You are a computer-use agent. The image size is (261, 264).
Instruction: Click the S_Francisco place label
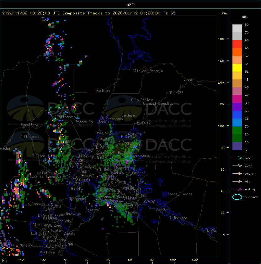pyautogui.click(x=112, y=119)
